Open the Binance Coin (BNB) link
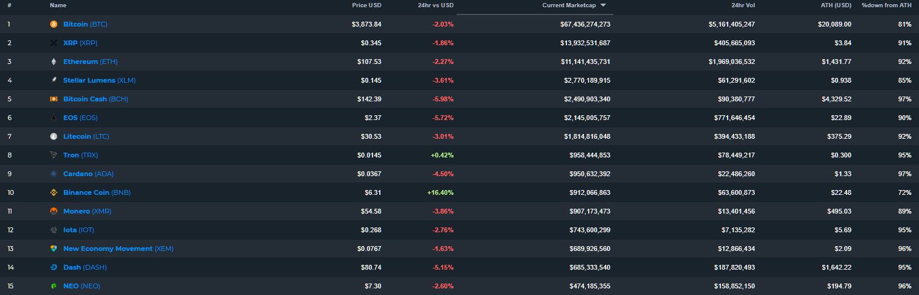Viewport: 919px width, 295px height. click(97, 192)
